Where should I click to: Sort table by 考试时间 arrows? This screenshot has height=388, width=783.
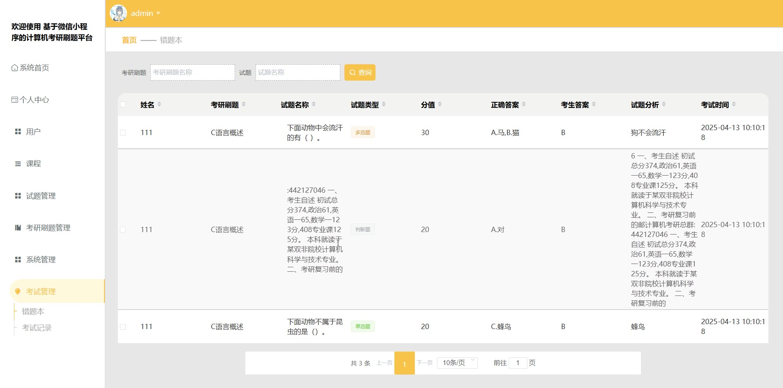pyautogui.click(x=734, y=104)
